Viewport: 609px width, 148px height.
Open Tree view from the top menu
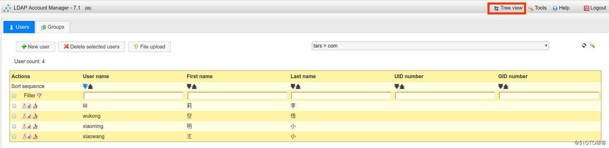(508, 8)
